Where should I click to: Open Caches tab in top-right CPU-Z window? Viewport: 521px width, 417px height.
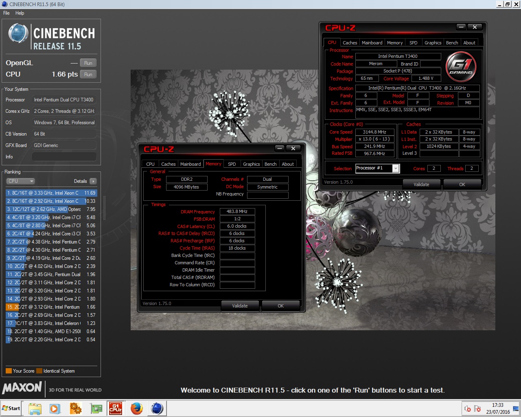[x=350, y=43]
